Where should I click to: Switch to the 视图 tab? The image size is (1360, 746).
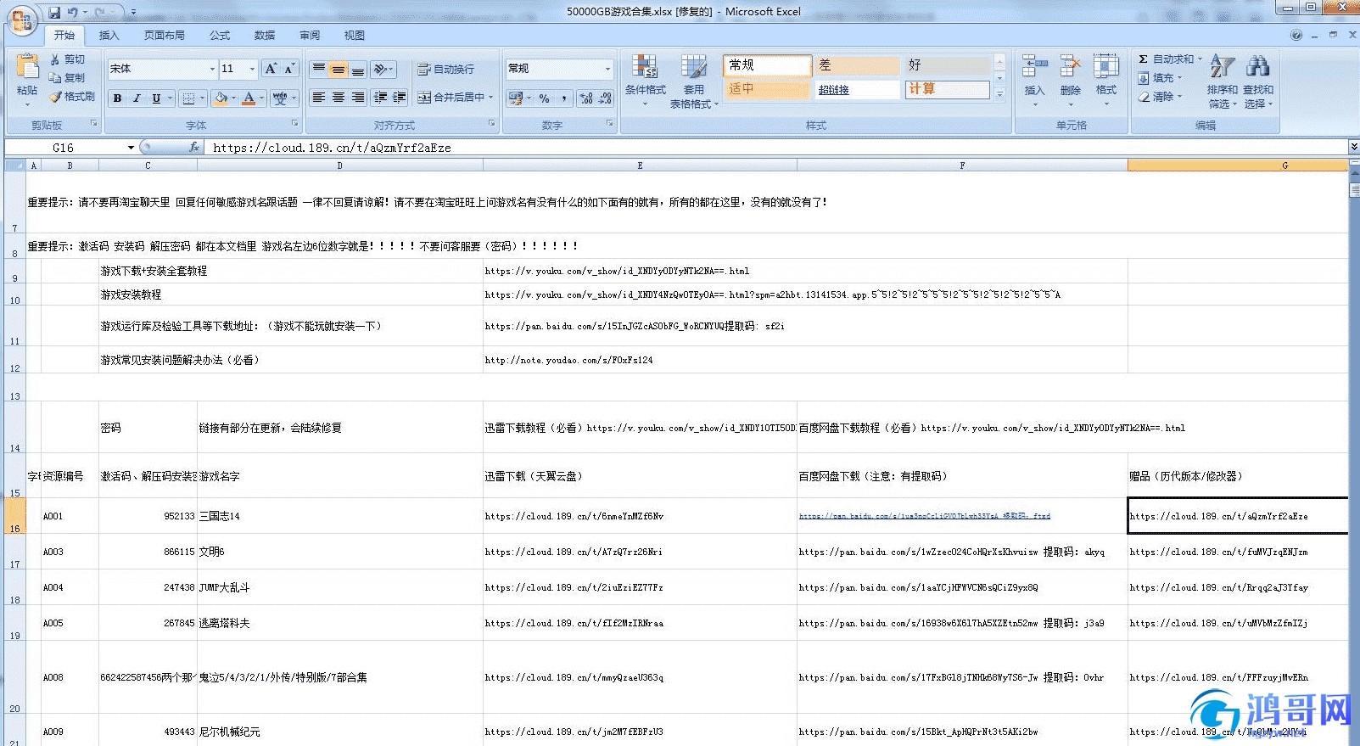click(355, 36)
